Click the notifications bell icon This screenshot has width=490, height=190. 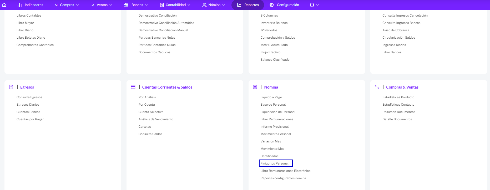(312, 5)
